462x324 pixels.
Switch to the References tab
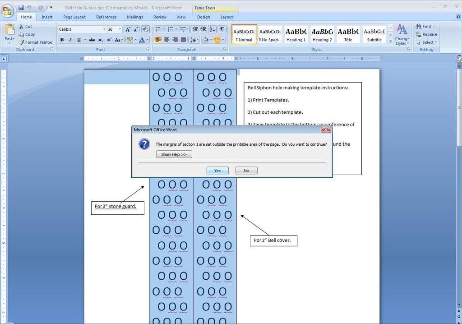tap(106, 17)
